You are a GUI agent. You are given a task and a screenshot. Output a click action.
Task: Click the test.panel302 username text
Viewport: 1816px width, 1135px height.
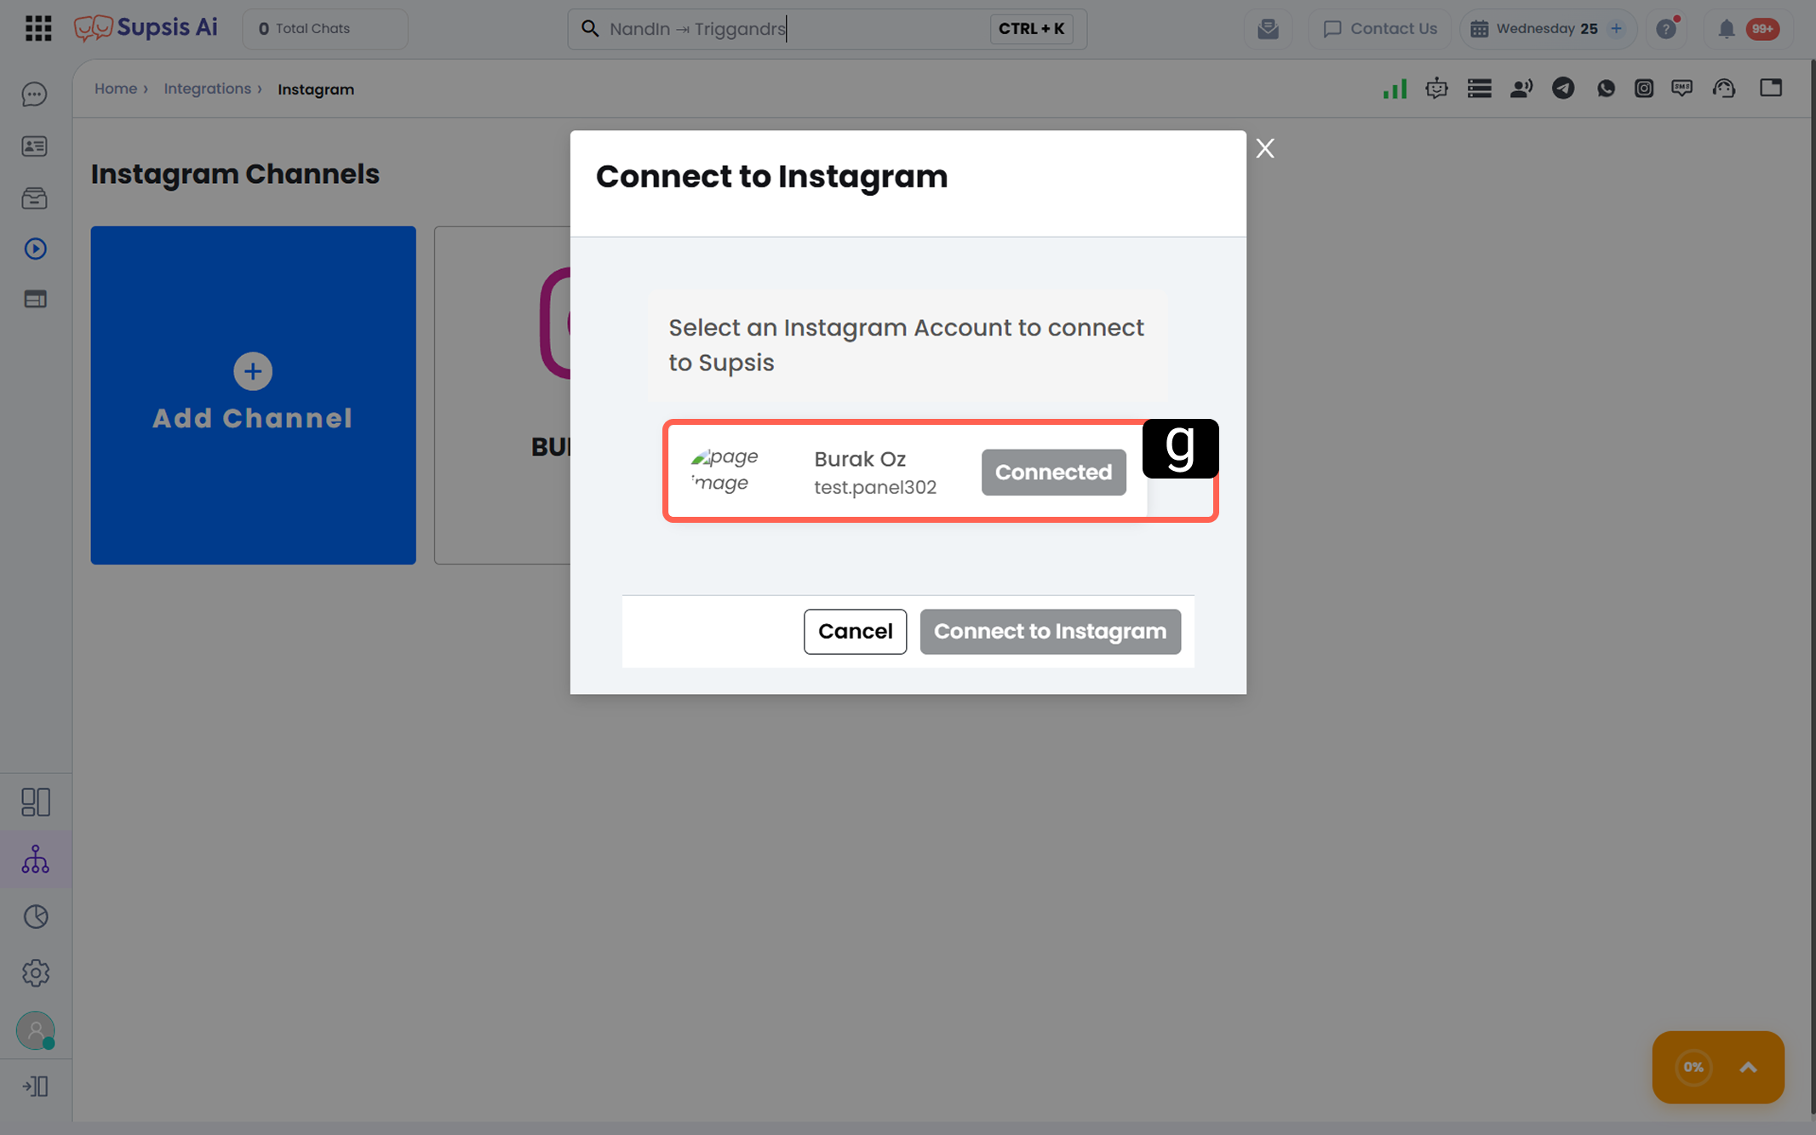point(875,487)
